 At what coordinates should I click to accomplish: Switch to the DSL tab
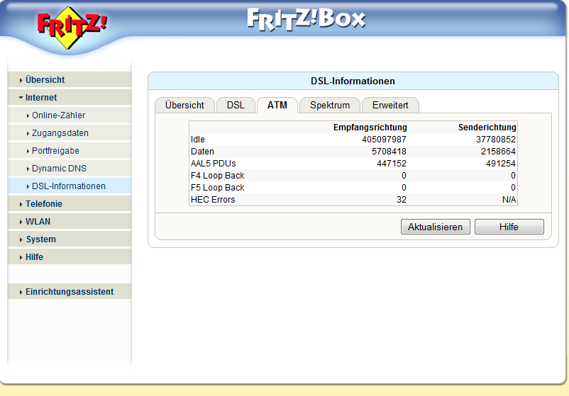[236, 106]
